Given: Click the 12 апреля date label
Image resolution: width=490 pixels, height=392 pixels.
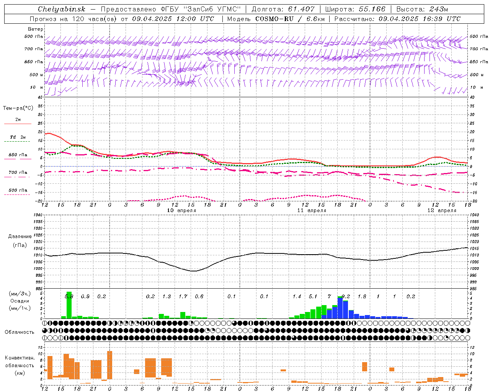Looking at the screenshot, I should pyautogui.click(x=442, y=211).
